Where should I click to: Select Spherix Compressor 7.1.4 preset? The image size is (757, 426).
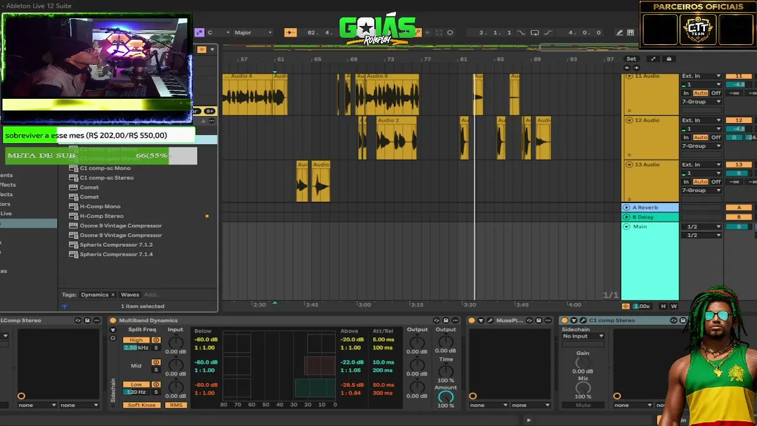(x=116, y=254)
